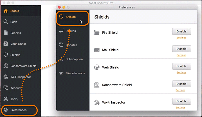202x117 pixels.
Task: Open Web Shield Settings link
Action: pyautogui.click(x=181, y=72)
